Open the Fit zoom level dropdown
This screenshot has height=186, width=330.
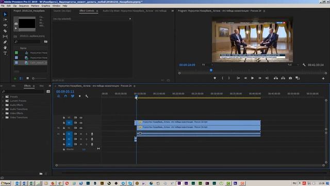pos(207,65)
